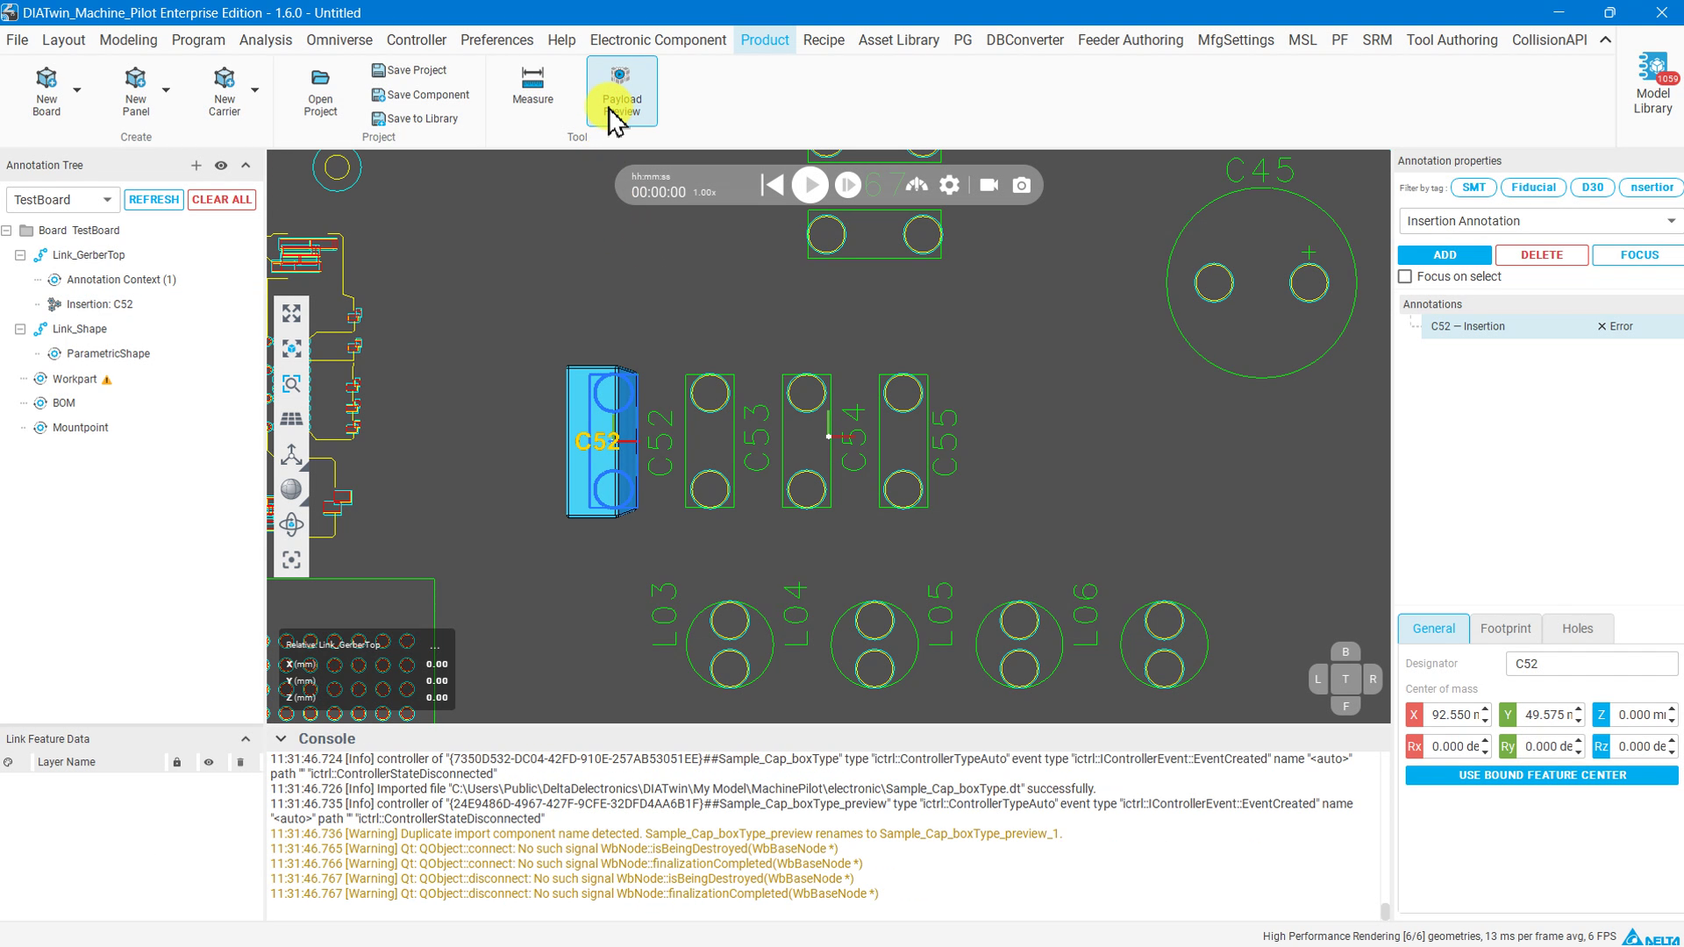Image resolution: width=1684 pixels, height=947 pixels.
Task: Filter annotations by SMT tag
Action: click(x=1473, y=188)
